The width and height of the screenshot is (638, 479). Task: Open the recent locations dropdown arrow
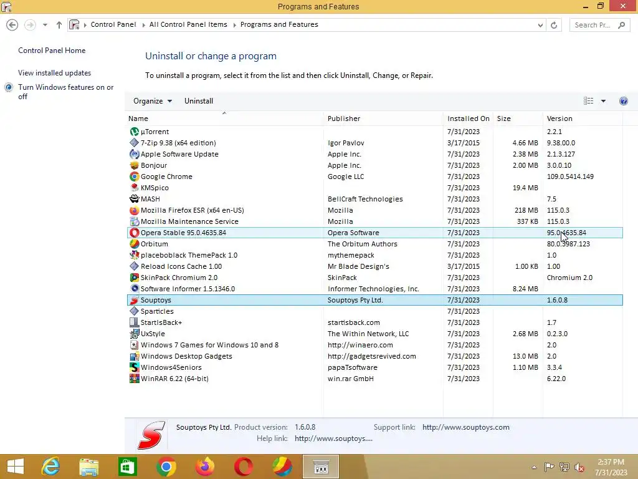pyautogui.click(x=45, y=25)
